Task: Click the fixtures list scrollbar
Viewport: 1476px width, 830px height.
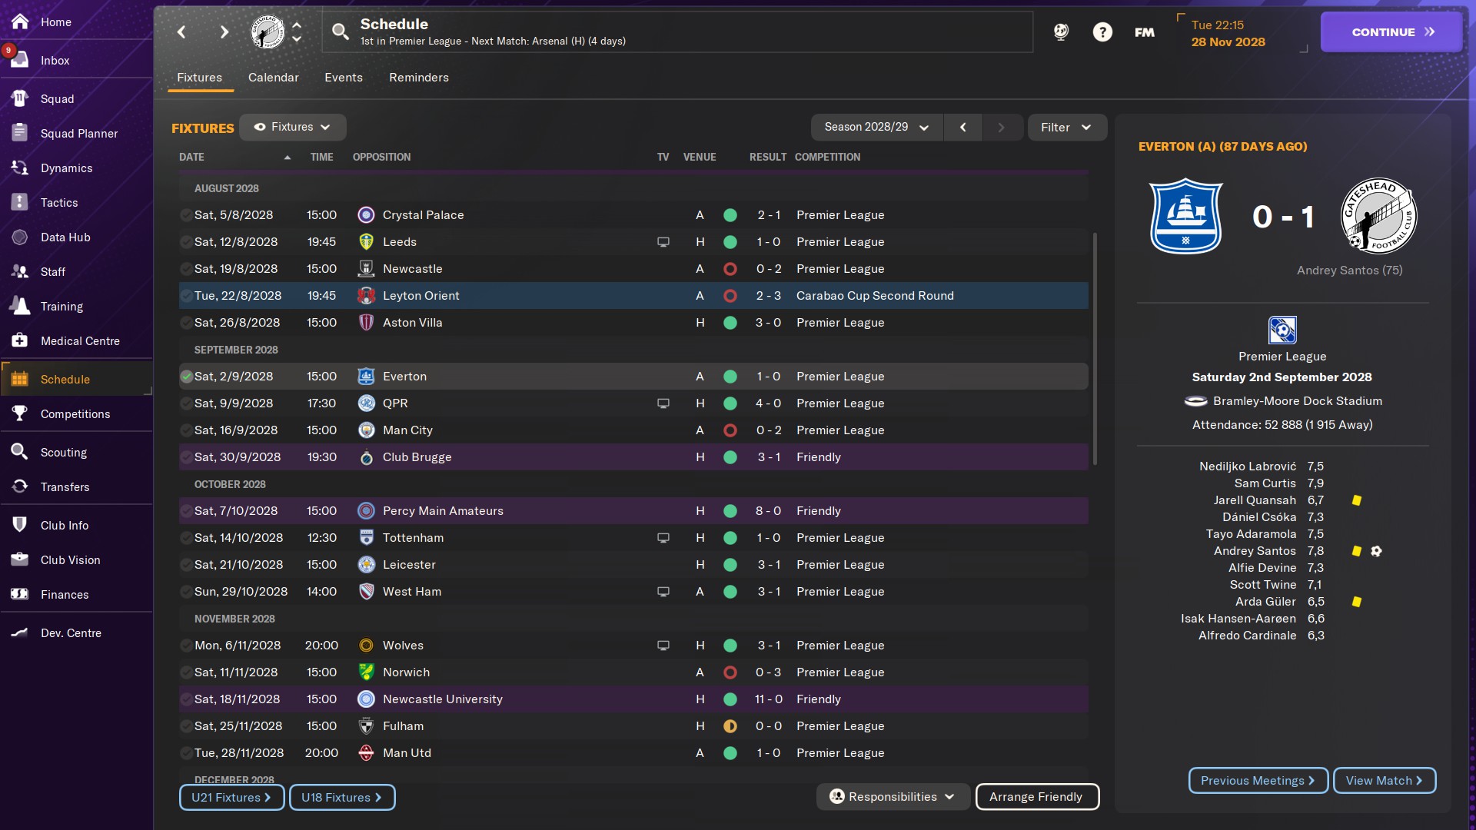Action: click(1095, 350)
